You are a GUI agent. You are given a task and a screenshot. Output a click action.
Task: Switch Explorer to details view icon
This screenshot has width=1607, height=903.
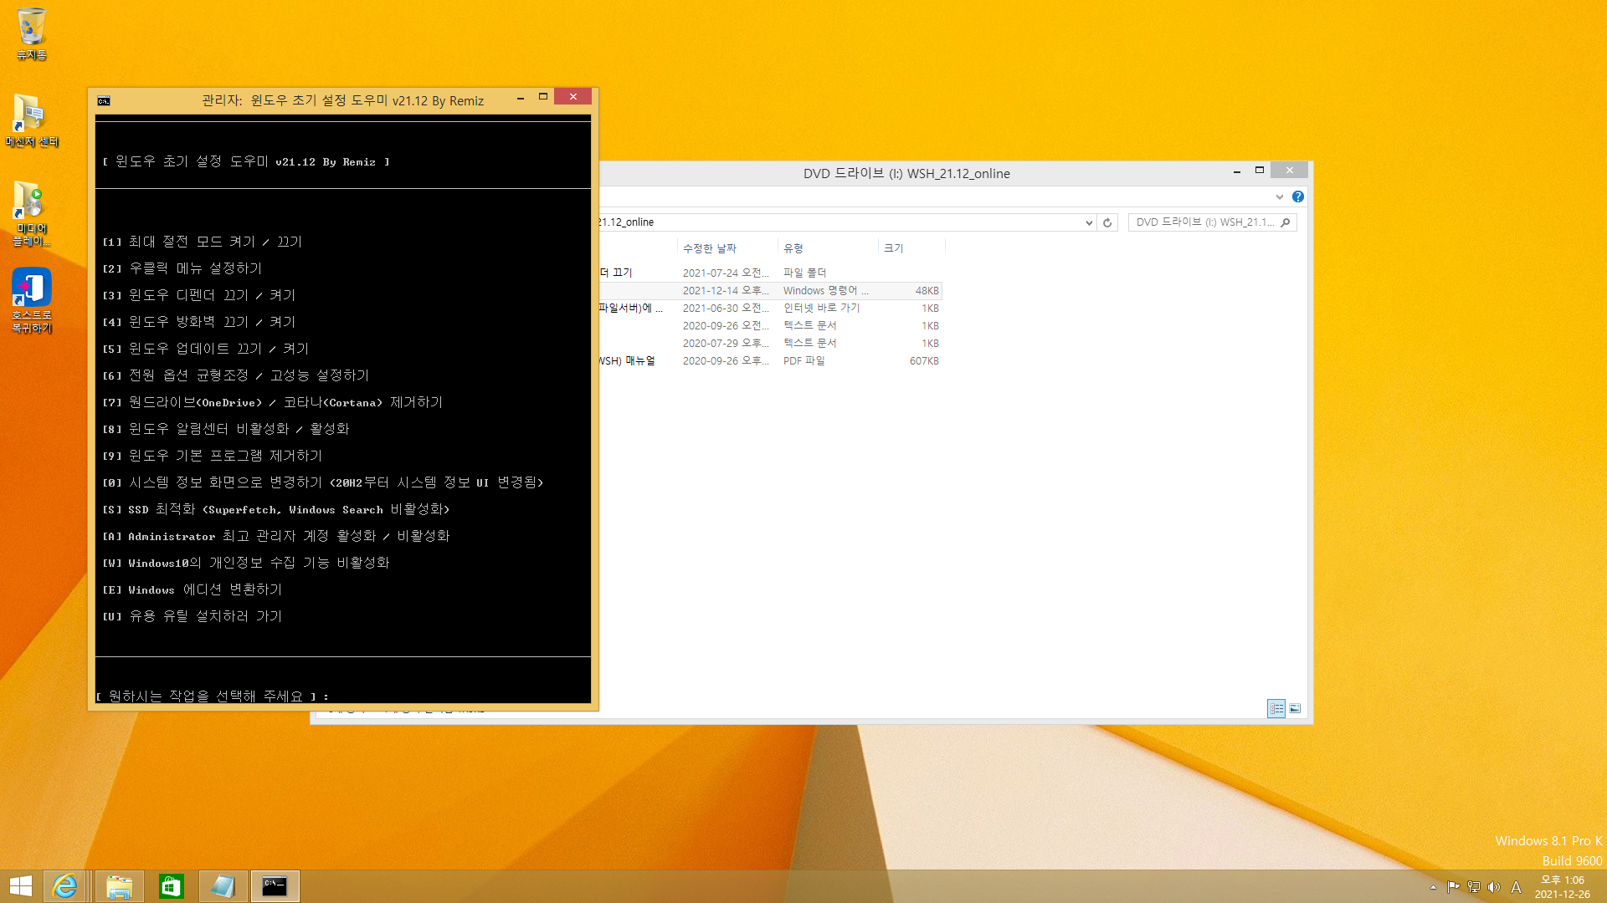(1276, 708)
